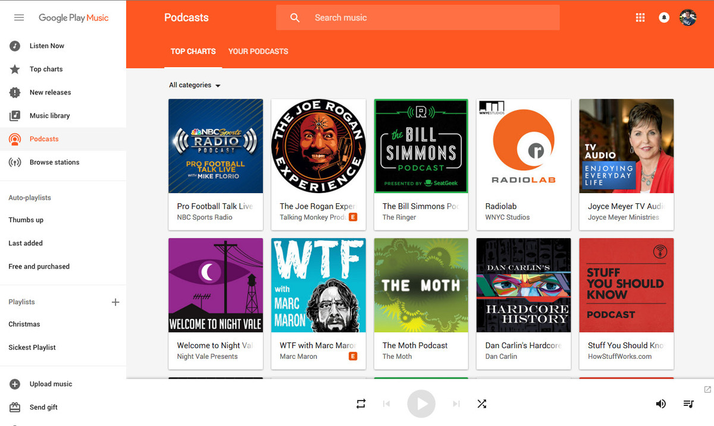Screen dimensions: 714x426
Task: Click the Browse stations radio icon
Action: 15,162
